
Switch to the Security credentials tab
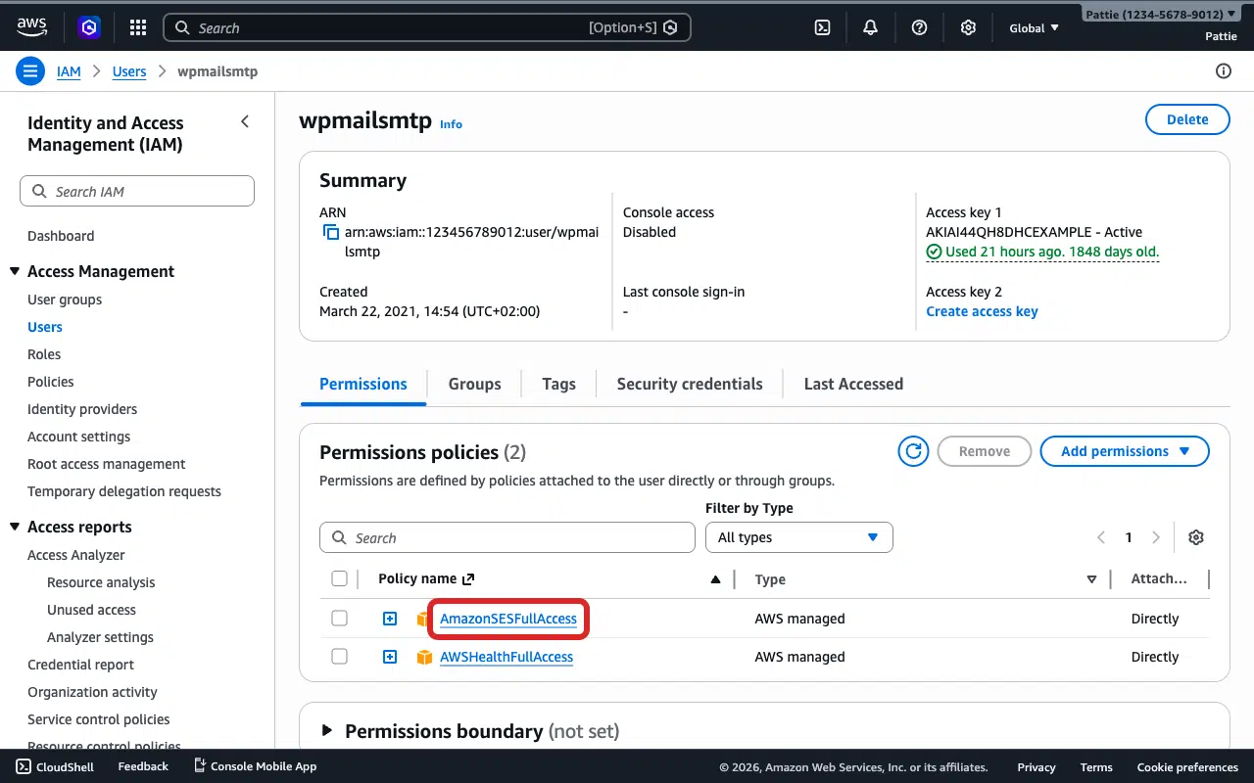pos(690,384)
